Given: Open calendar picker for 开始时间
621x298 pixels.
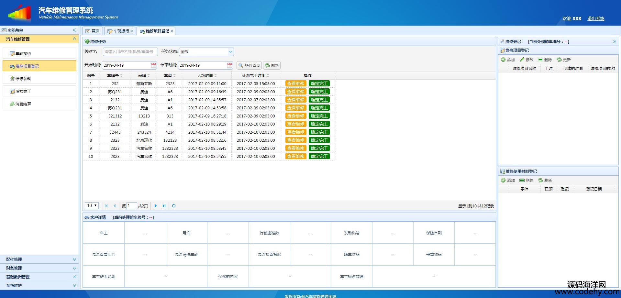Looking at the screenshot, I should [x=154, y=65].
